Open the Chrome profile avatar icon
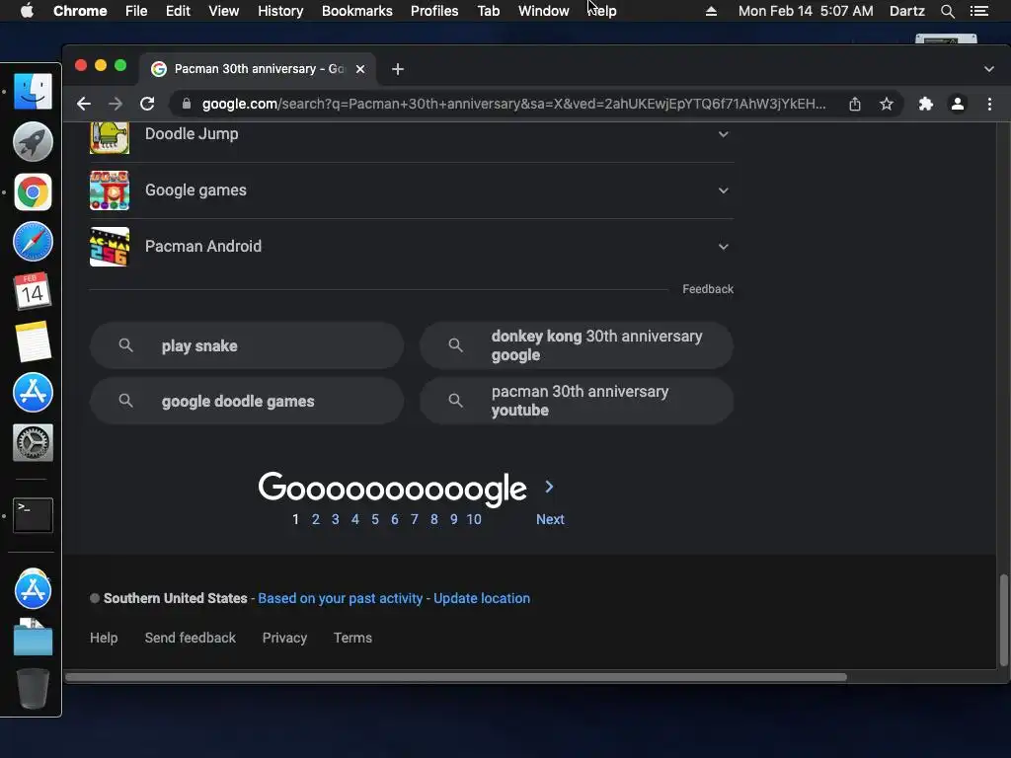Viewport: 1011px width, 758px height. pyautogui.click(x=958, y=104)
